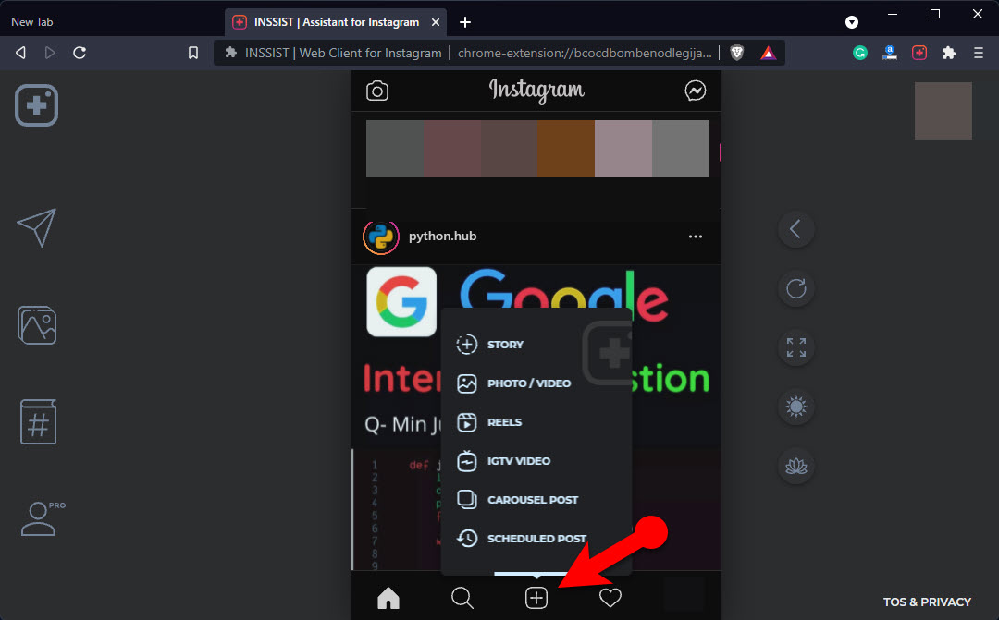Open the tab search dropdown circle

(852, 22)
